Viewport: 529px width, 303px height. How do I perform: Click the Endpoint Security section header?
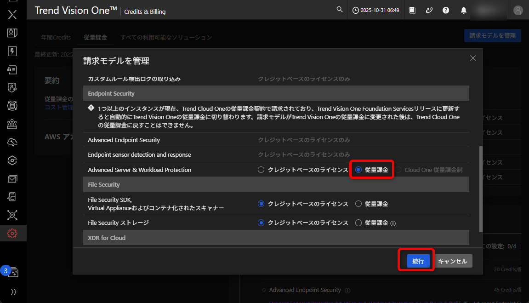click(x=276, y=93)
